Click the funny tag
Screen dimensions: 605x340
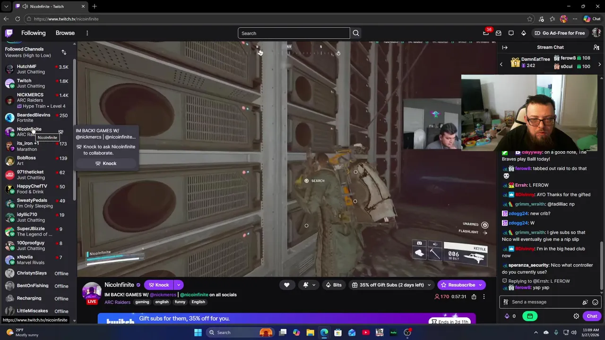coord(180,302)
